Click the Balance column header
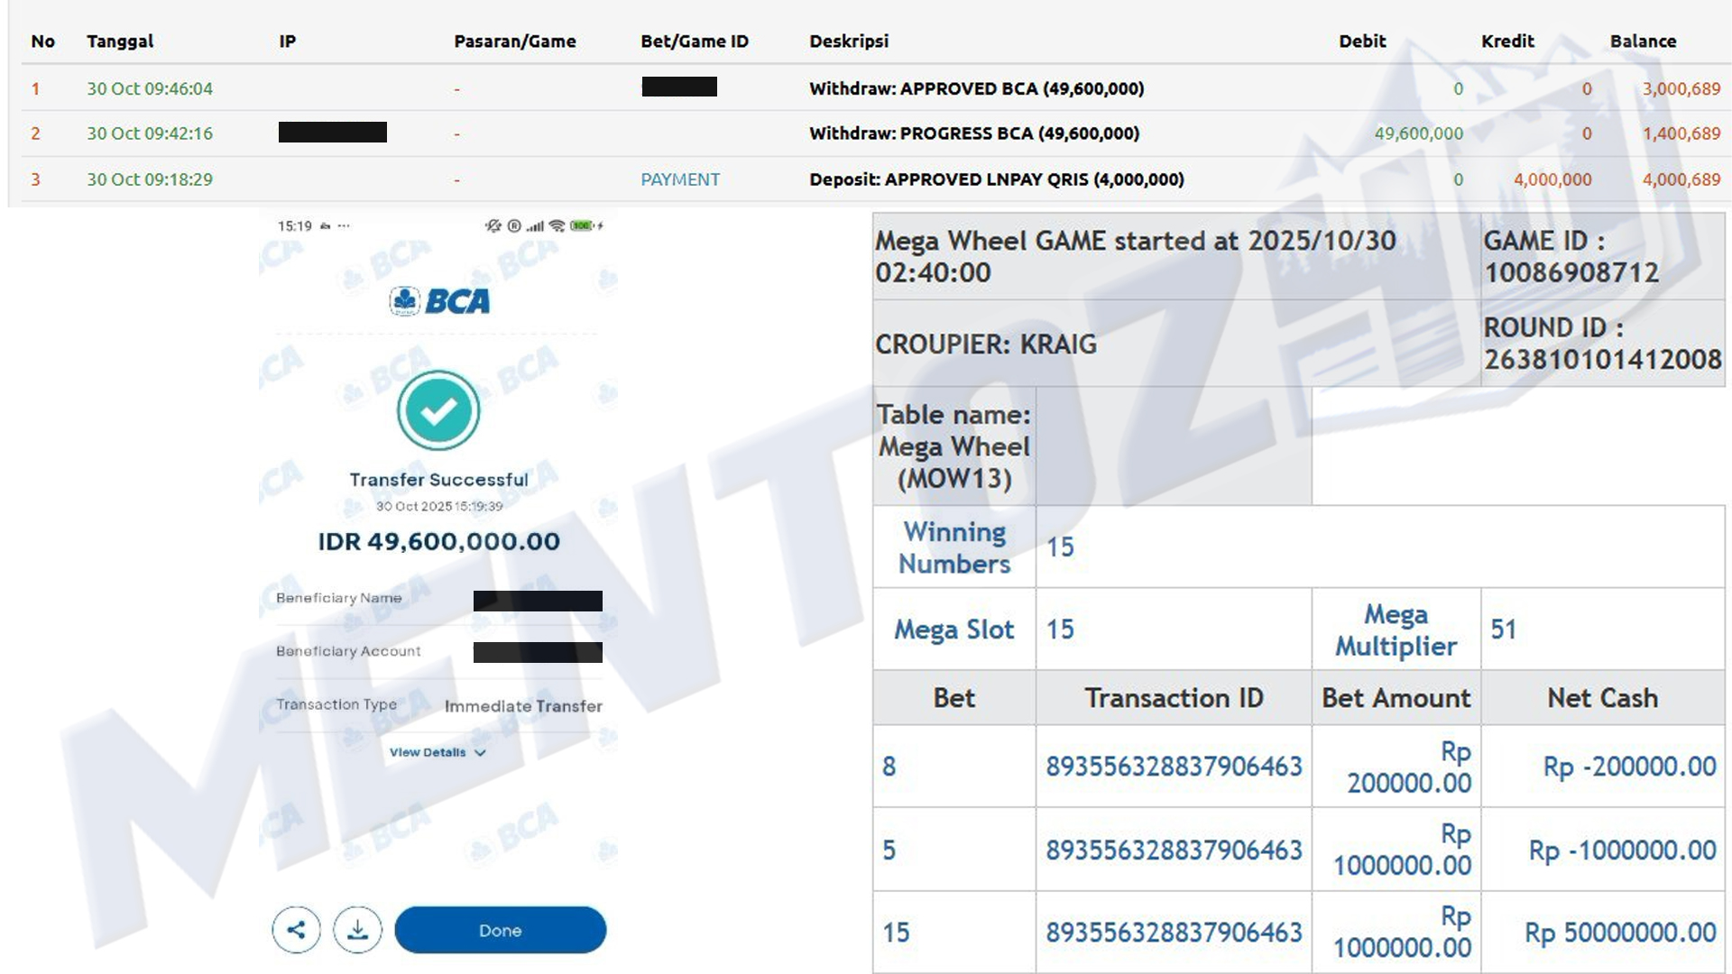The height and width of the screenshot is (974, 1732). click(1643, 41)
